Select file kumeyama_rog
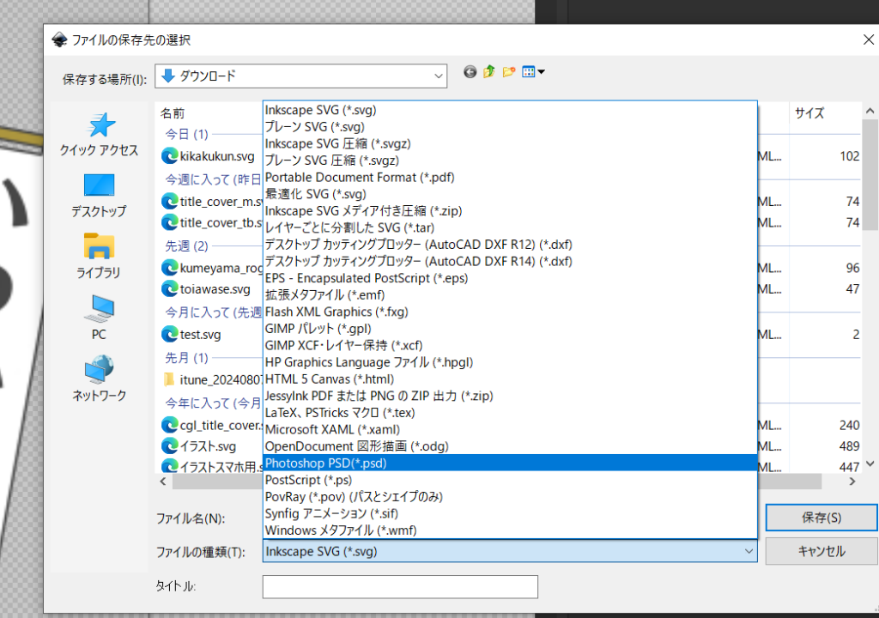 click(x=212, y=268)
